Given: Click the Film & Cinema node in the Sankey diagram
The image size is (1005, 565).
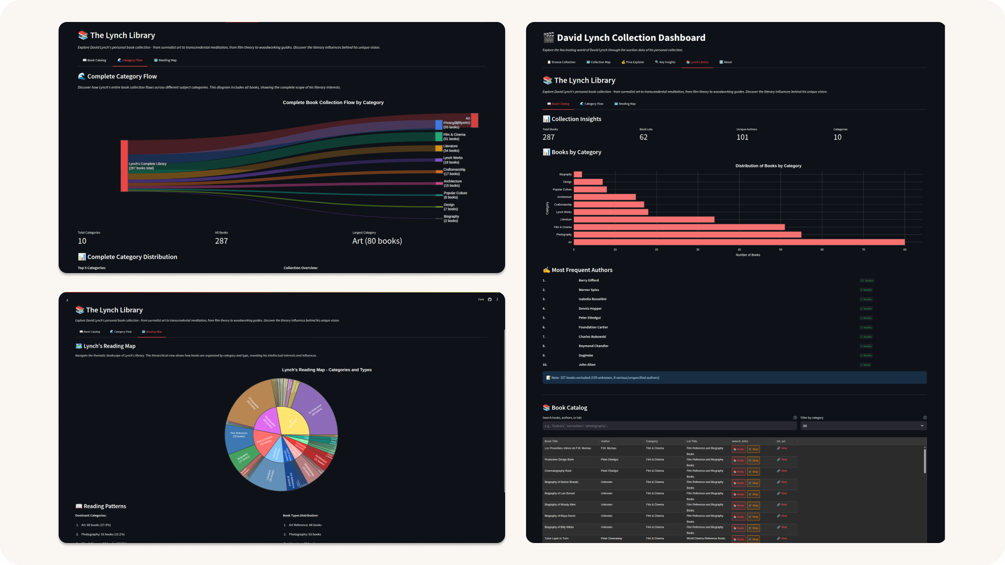Looking at the screenshot, I should pos(439,137).
